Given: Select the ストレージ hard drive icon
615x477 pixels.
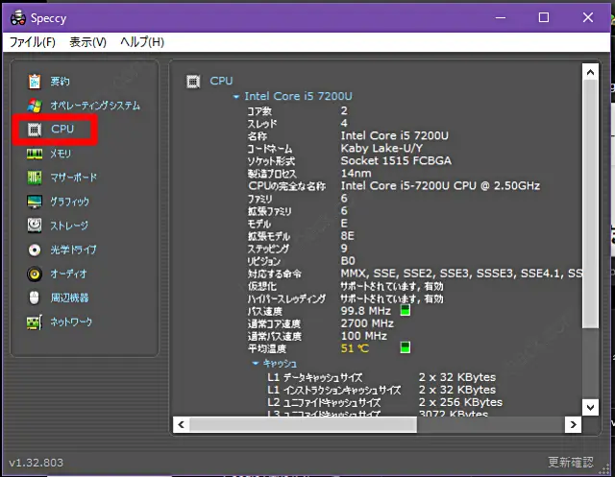Looking at the screenshot, I should point(35,226).
